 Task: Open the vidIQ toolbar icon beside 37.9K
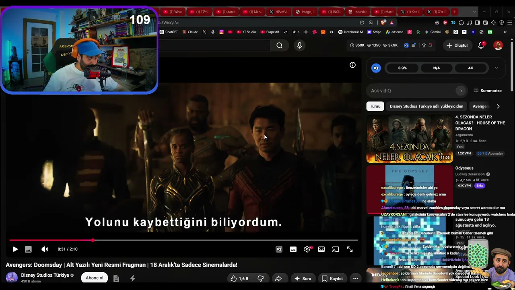pos(406,46)
